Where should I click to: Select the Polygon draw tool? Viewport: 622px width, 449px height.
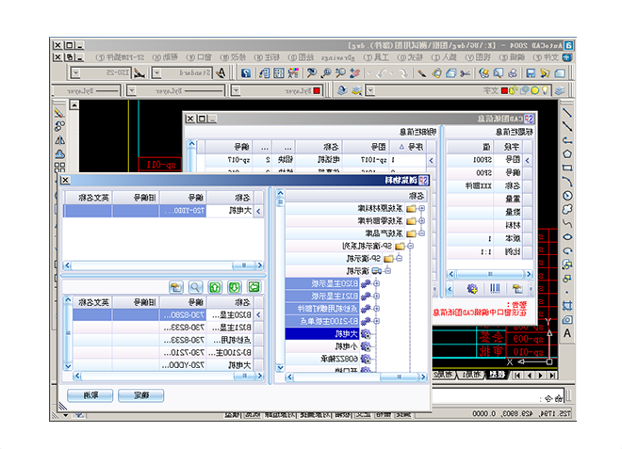pos(567,153)
